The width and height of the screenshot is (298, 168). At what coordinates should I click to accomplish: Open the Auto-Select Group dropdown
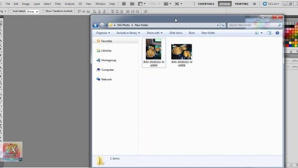pyautogui.click(x=33, y=12)
